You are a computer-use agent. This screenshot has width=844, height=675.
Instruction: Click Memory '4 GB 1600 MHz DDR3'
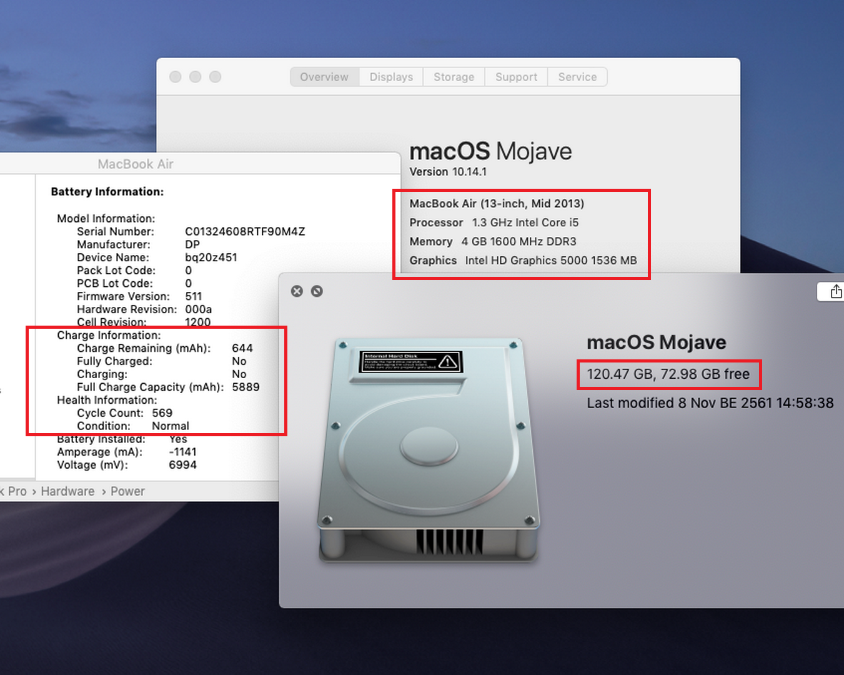(519, 241)
